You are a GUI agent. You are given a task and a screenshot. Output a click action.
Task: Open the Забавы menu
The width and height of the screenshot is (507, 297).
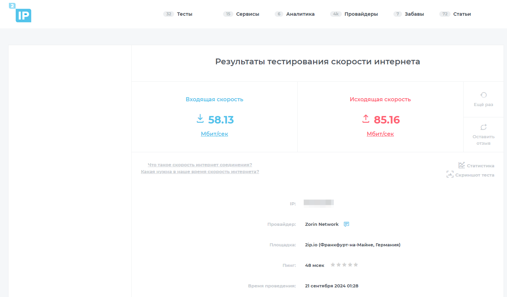pos(414,14)
